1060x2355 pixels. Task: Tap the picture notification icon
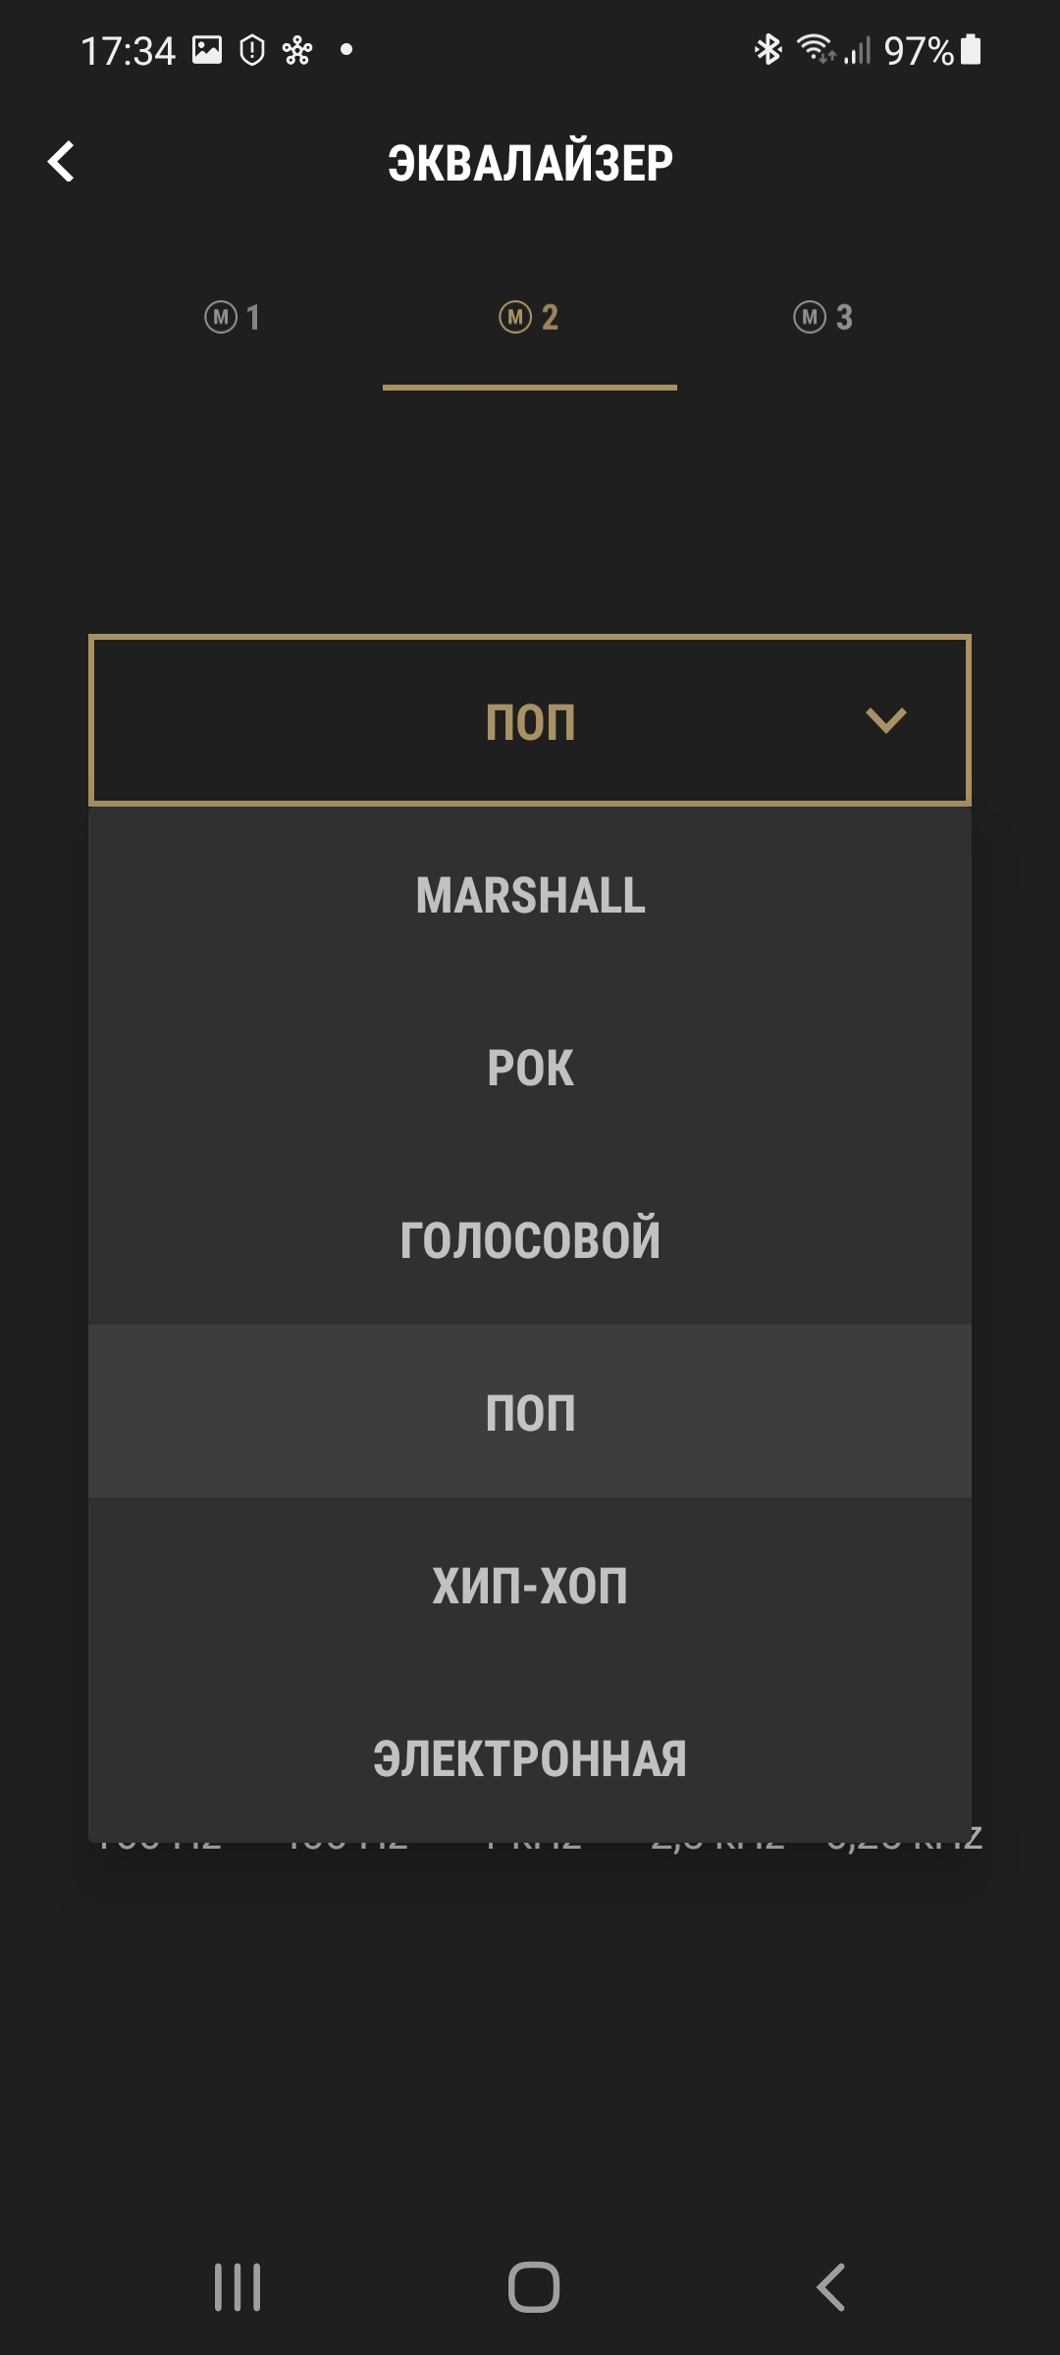(x=206, y=49)
